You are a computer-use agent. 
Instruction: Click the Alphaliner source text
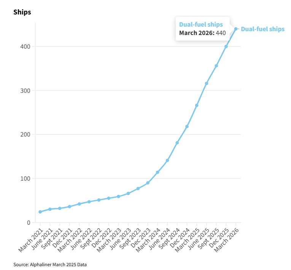[50, 264]
